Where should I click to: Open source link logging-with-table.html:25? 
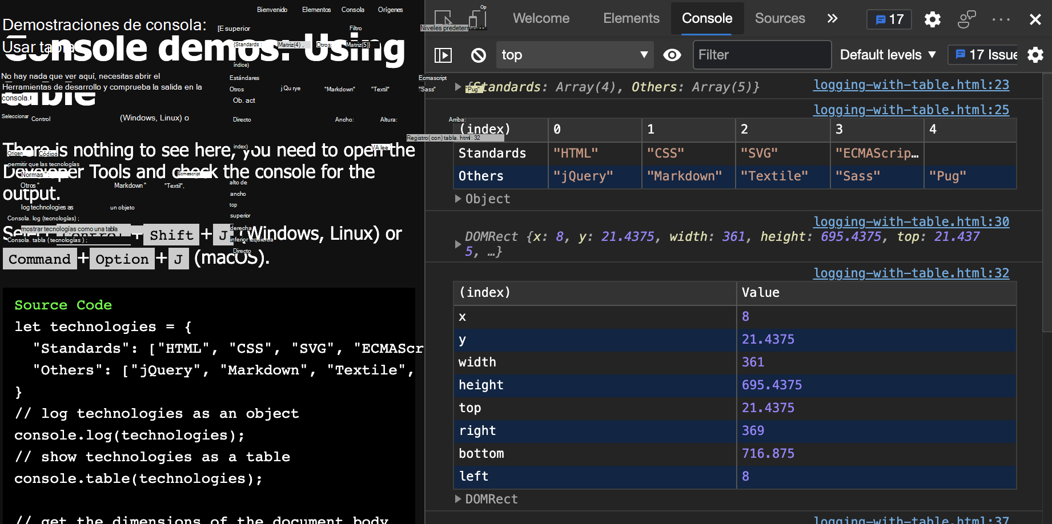pyautogui.click(x=911, y=110)
